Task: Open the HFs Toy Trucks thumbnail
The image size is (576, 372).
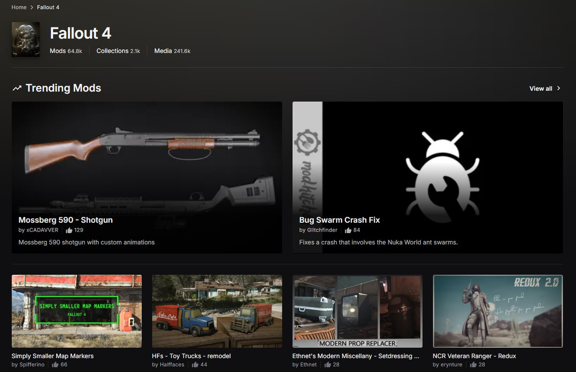Action: (x=217, y=311)
